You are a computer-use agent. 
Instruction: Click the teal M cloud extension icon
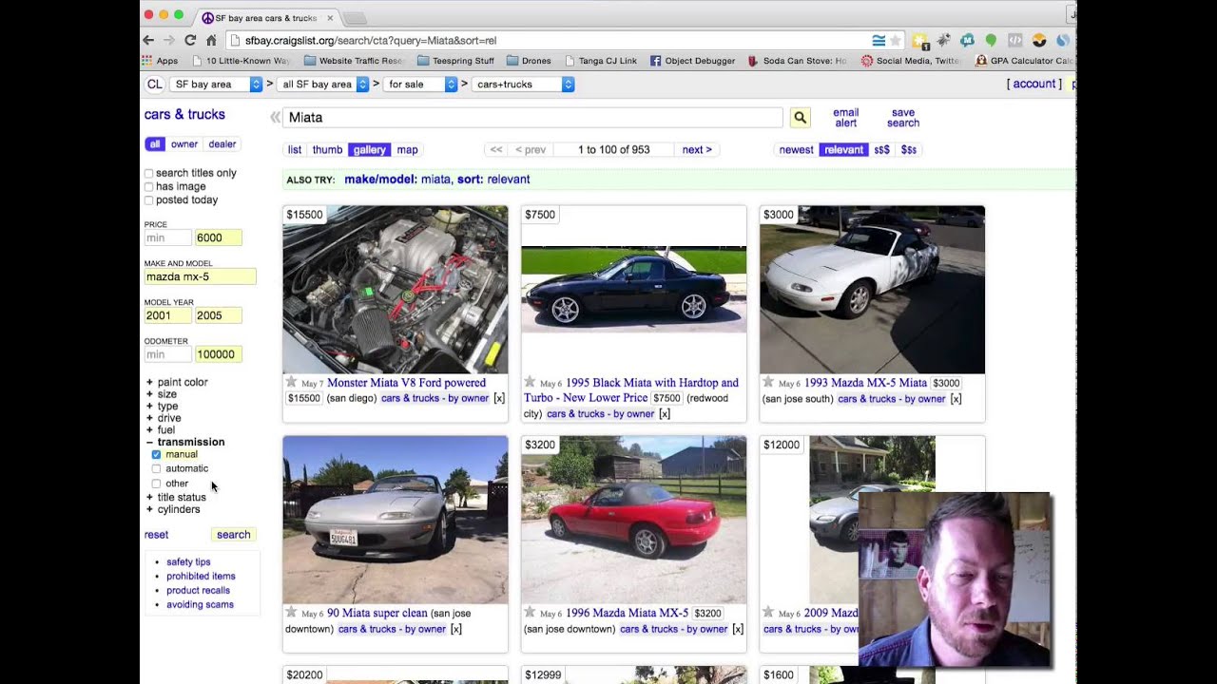967,40
